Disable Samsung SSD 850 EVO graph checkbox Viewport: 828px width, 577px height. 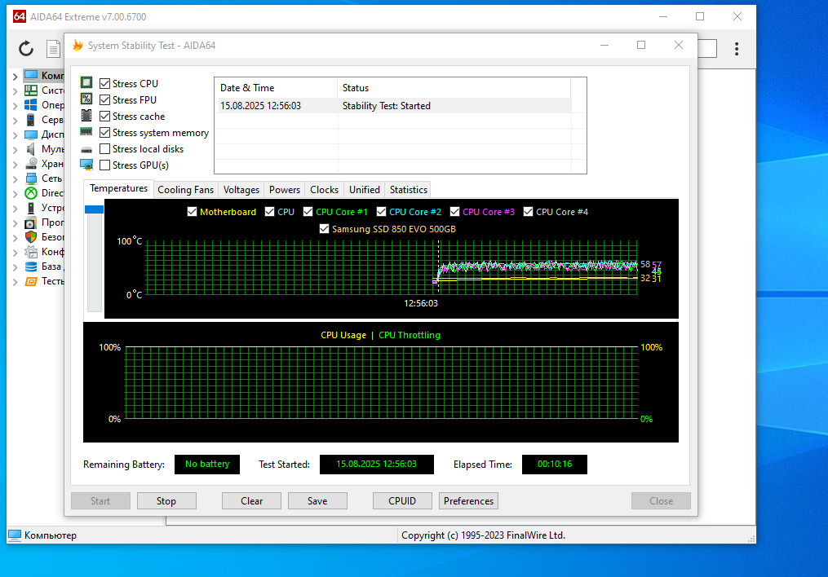click(325, 230)
